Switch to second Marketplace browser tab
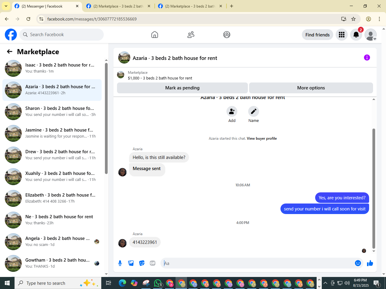Screen dimensions: 386x289 118,6
